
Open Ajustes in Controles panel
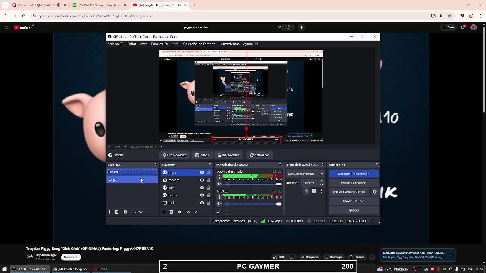tap(353, 210)
